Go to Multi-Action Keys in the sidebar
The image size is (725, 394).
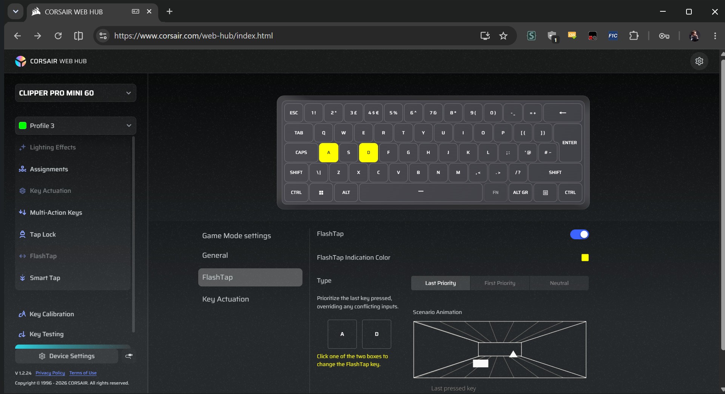(x=56, y=212)
